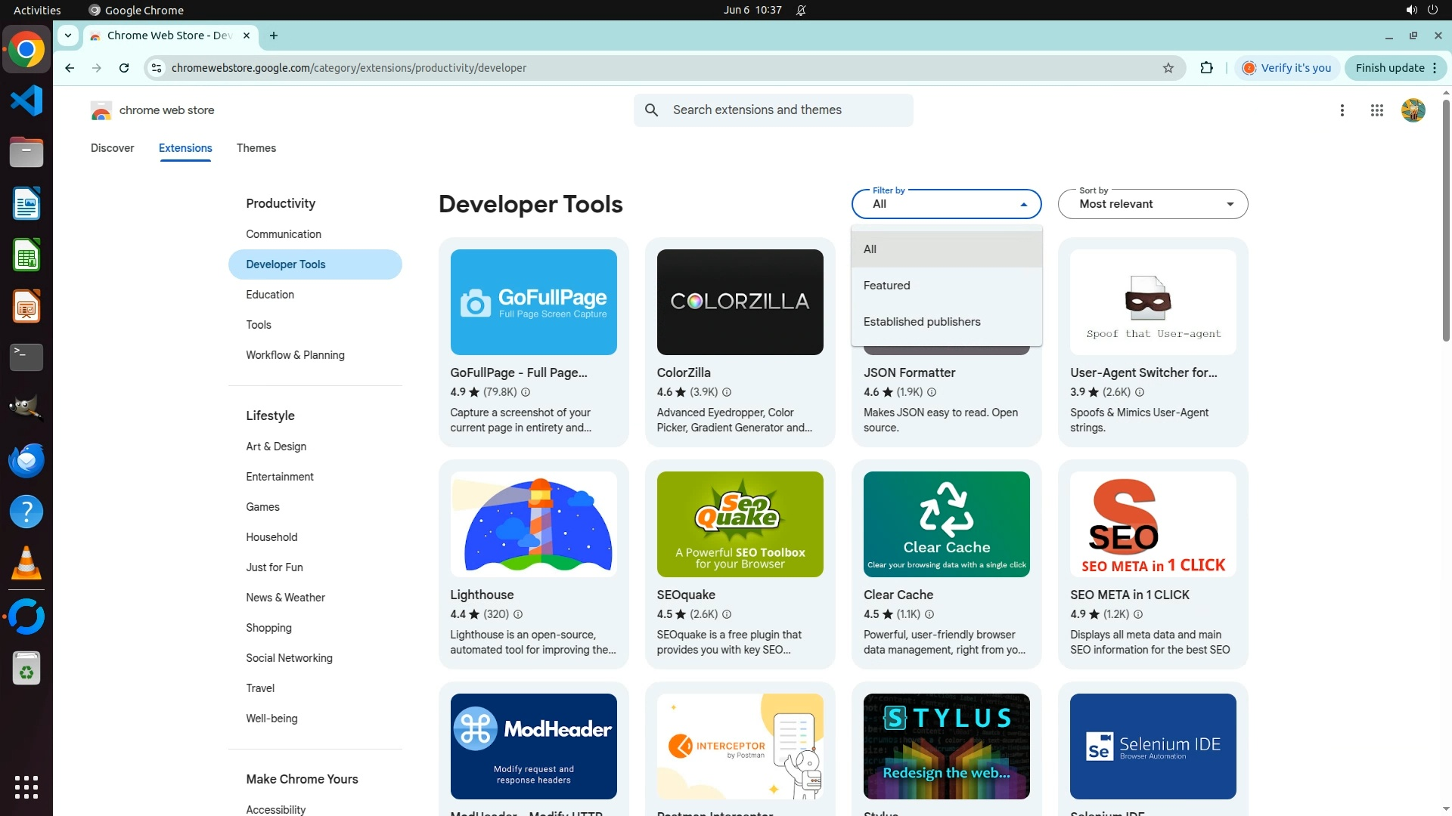The width and height of the screenshot is (1452, 816).
Task: Choose Established publishers filter option
Action: point(921,322)
